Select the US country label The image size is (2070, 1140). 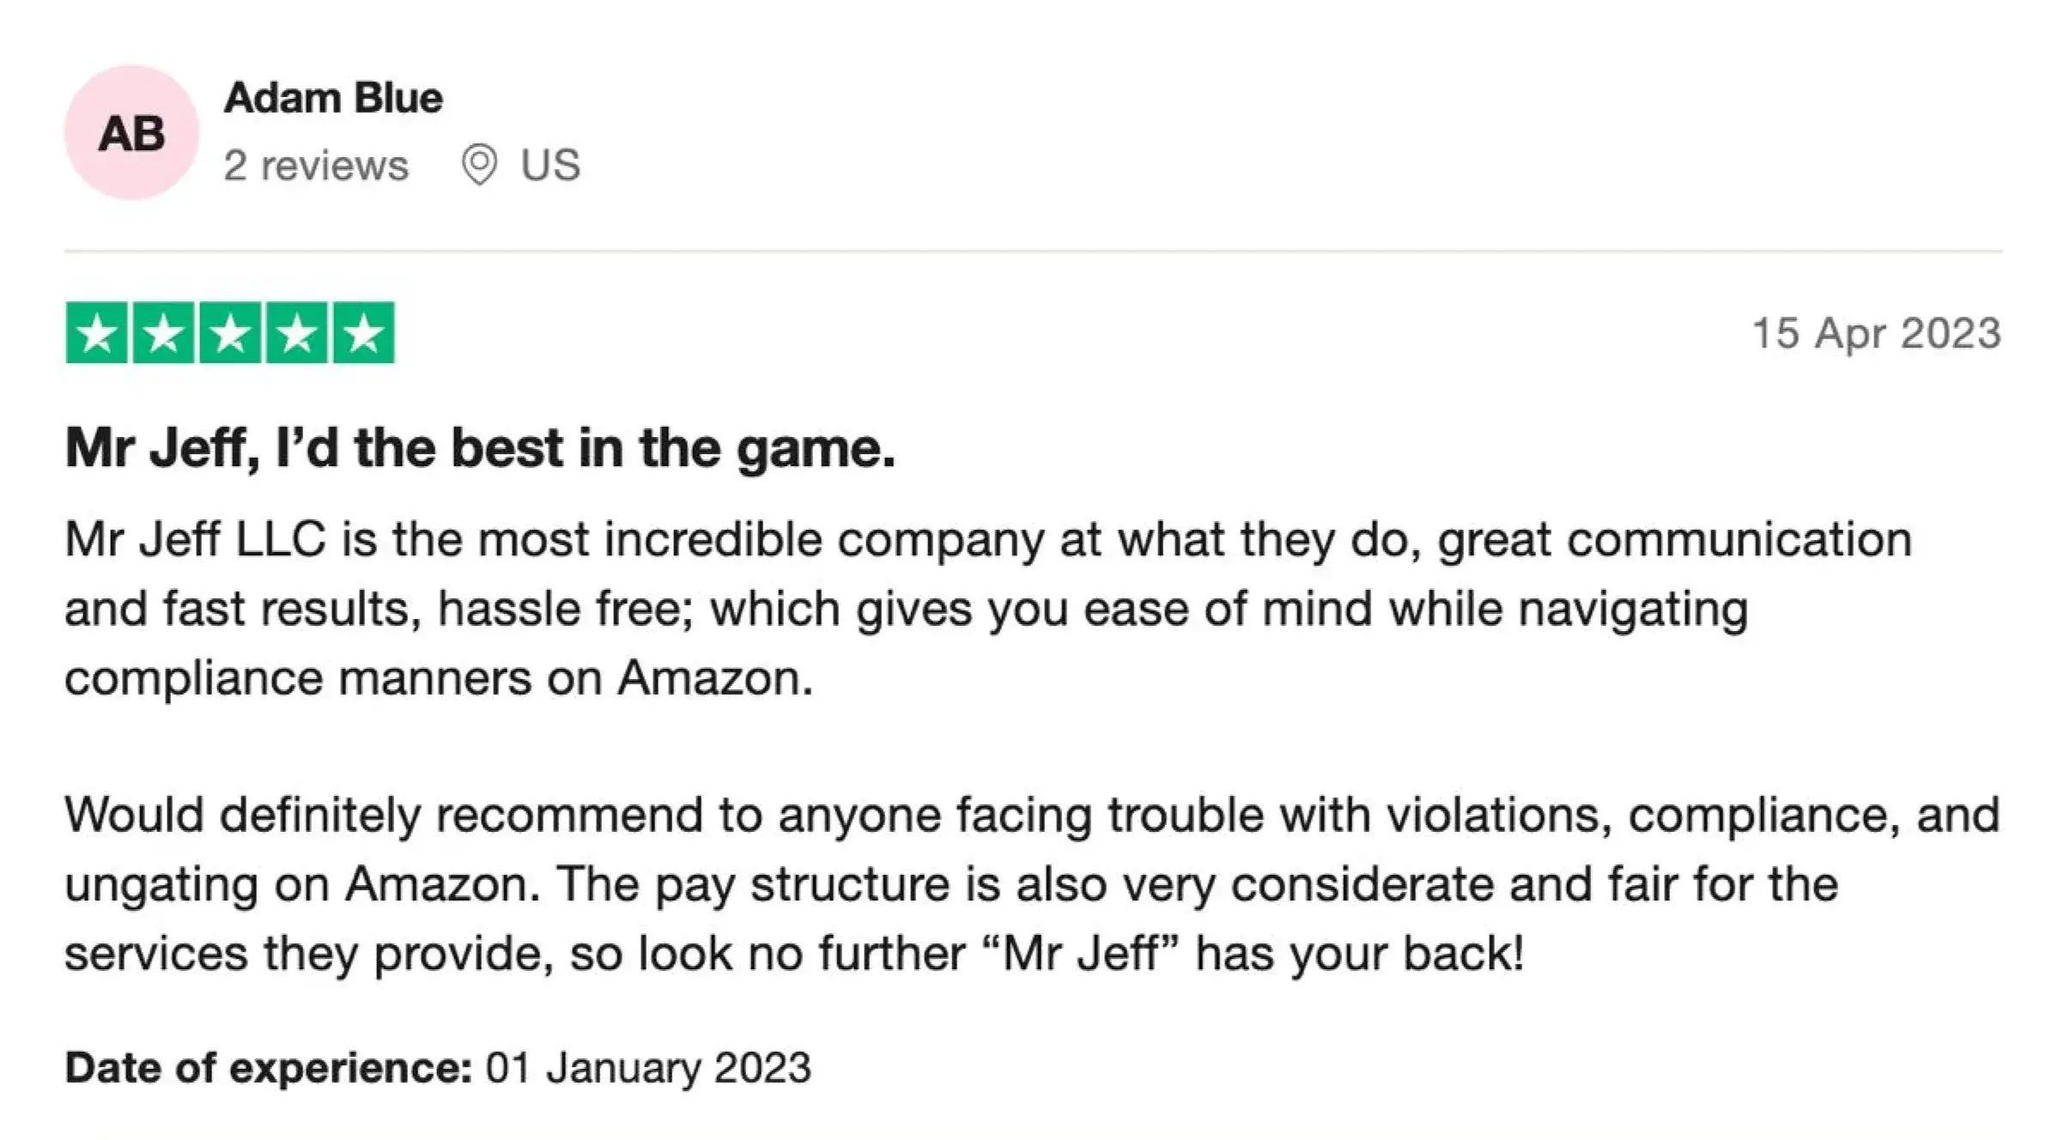point(550,164)
